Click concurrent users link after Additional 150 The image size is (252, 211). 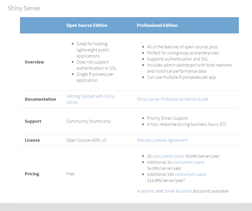click(x=190, y=174)
